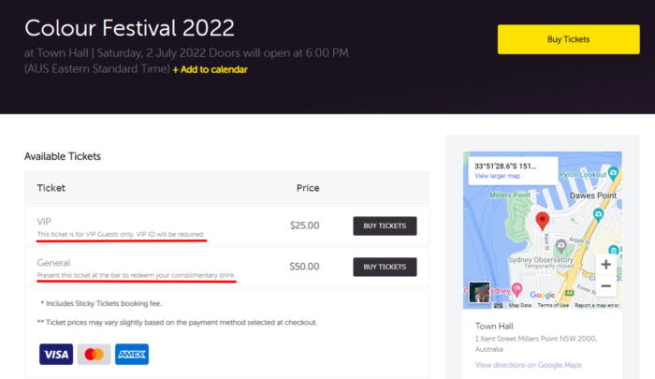
Task: Click Report a map error
Action: (x=597, y=305)
